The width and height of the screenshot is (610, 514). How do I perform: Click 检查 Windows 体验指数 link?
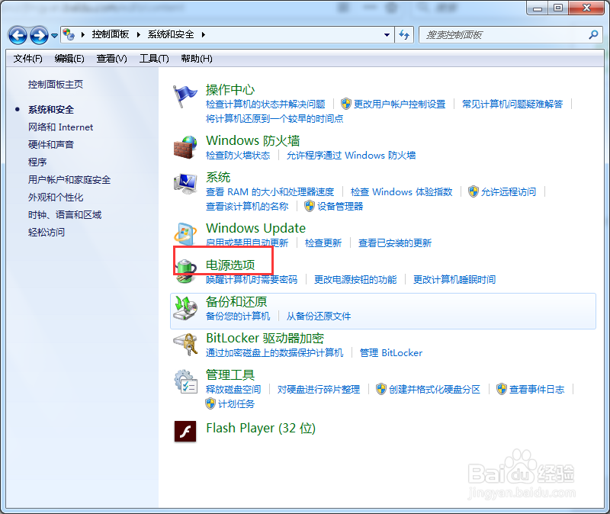(x=402, y=192)
